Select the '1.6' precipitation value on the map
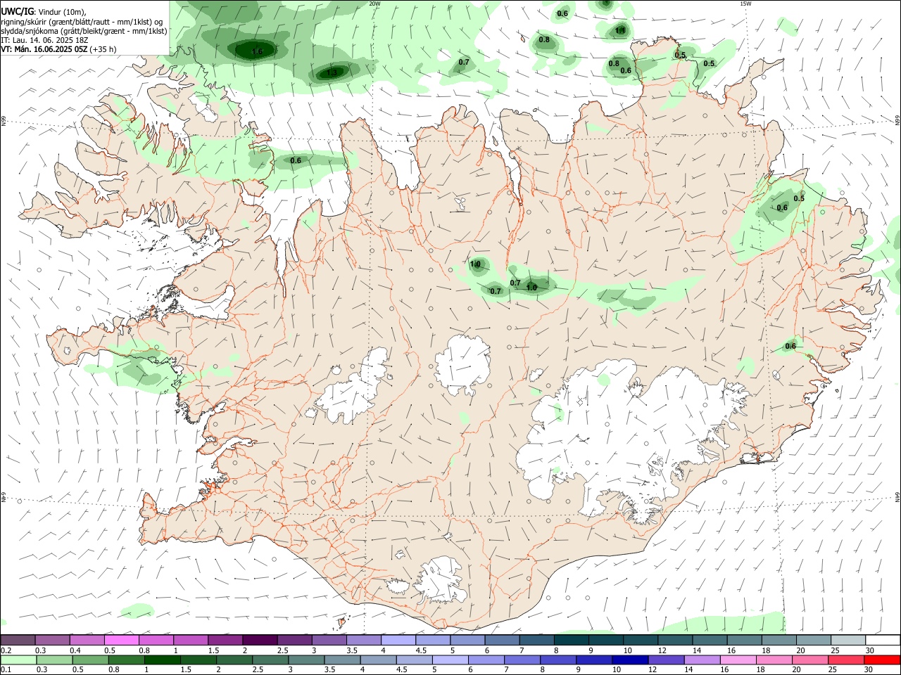Image resolution: width=901 pixels, height=675 pixels. (257, 51)
